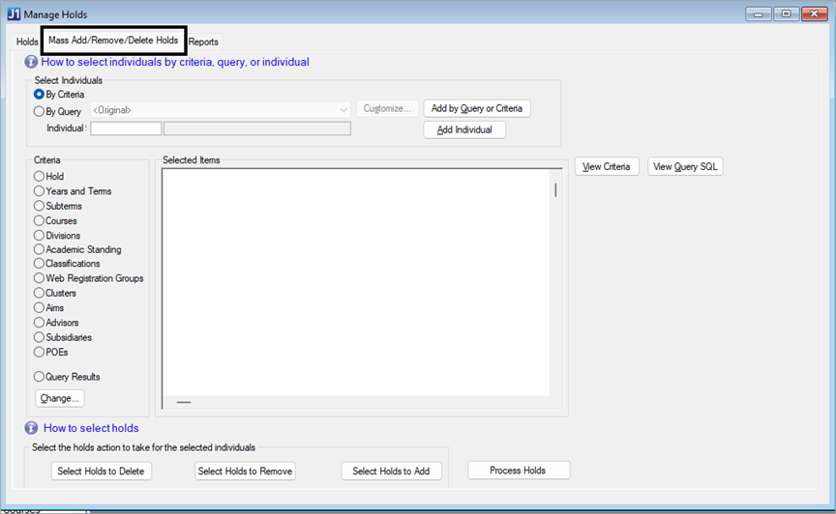Close the Manage Holds window
Screen dimensions: 836x514
click(814, 14)
